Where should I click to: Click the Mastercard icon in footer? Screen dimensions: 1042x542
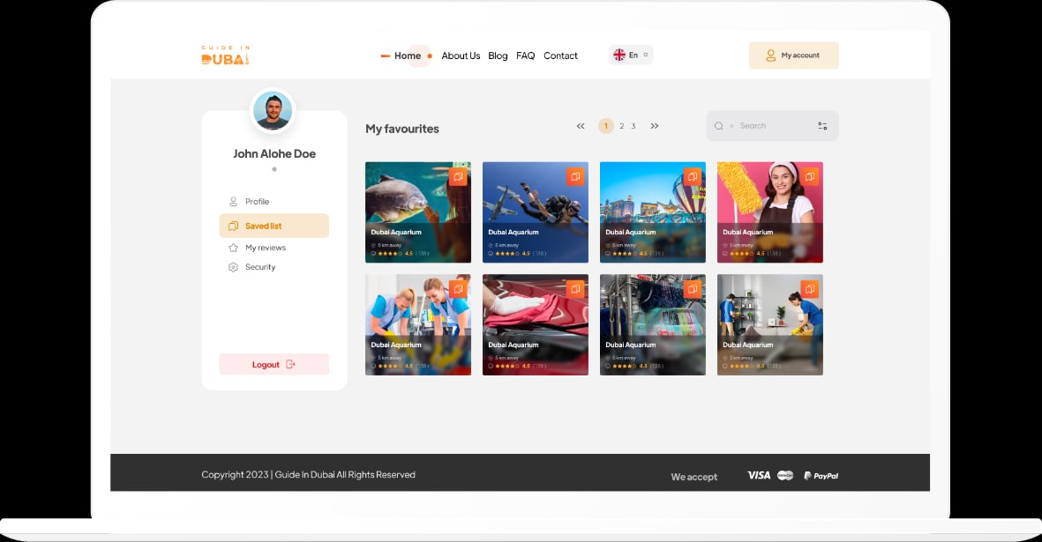pos(785,475)
